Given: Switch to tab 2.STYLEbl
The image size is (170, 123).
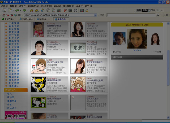Looking at the screenshot, I should coord(26,19).
